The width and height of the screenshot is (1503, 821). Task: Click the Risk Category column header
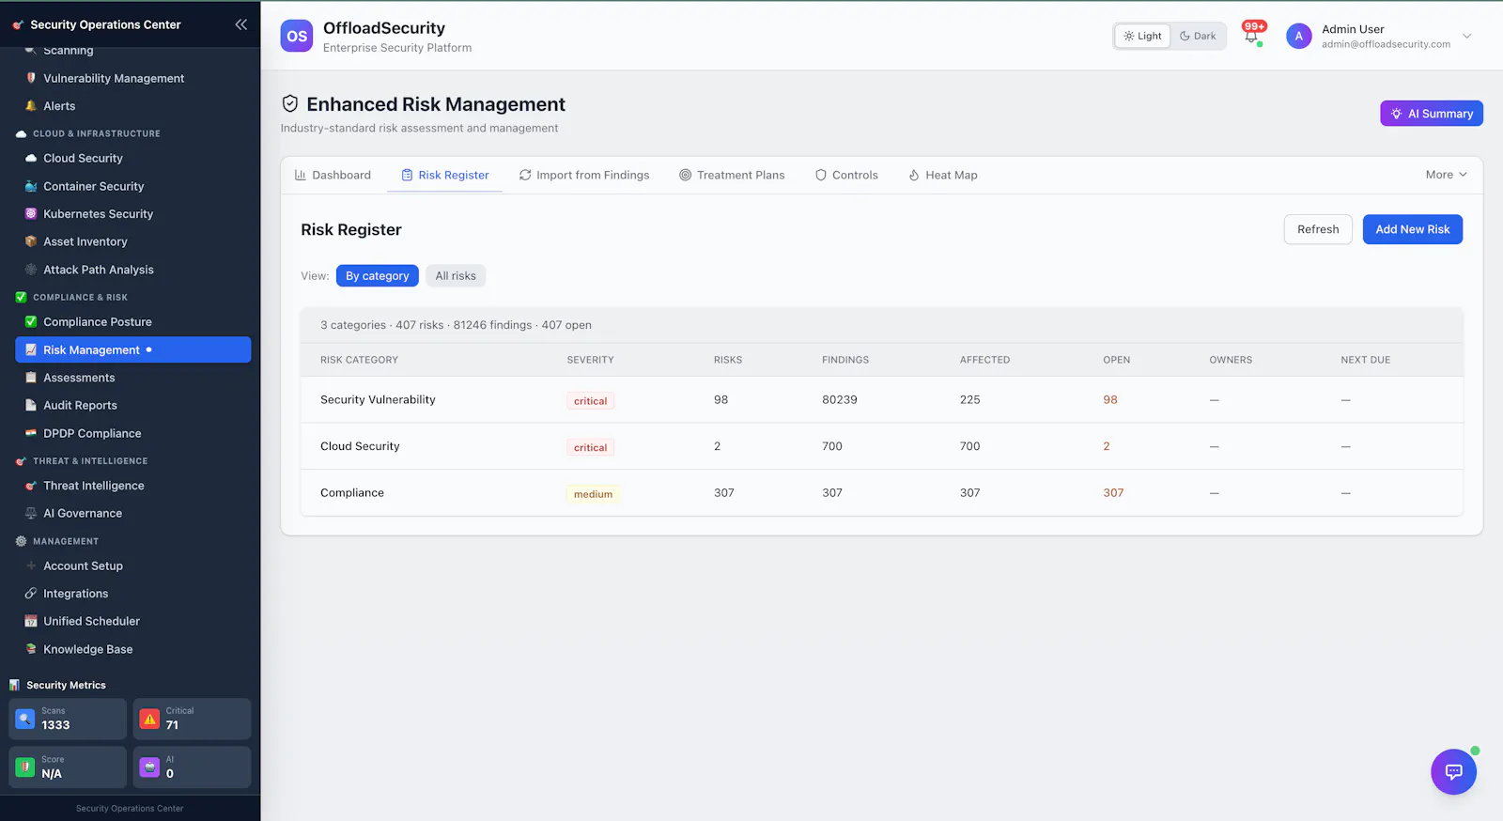(359, 360)
